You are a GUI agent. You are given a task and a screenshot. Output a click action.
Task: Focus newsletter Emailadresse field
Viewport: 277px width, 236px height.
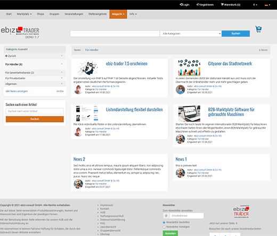(x=186, y=216)
